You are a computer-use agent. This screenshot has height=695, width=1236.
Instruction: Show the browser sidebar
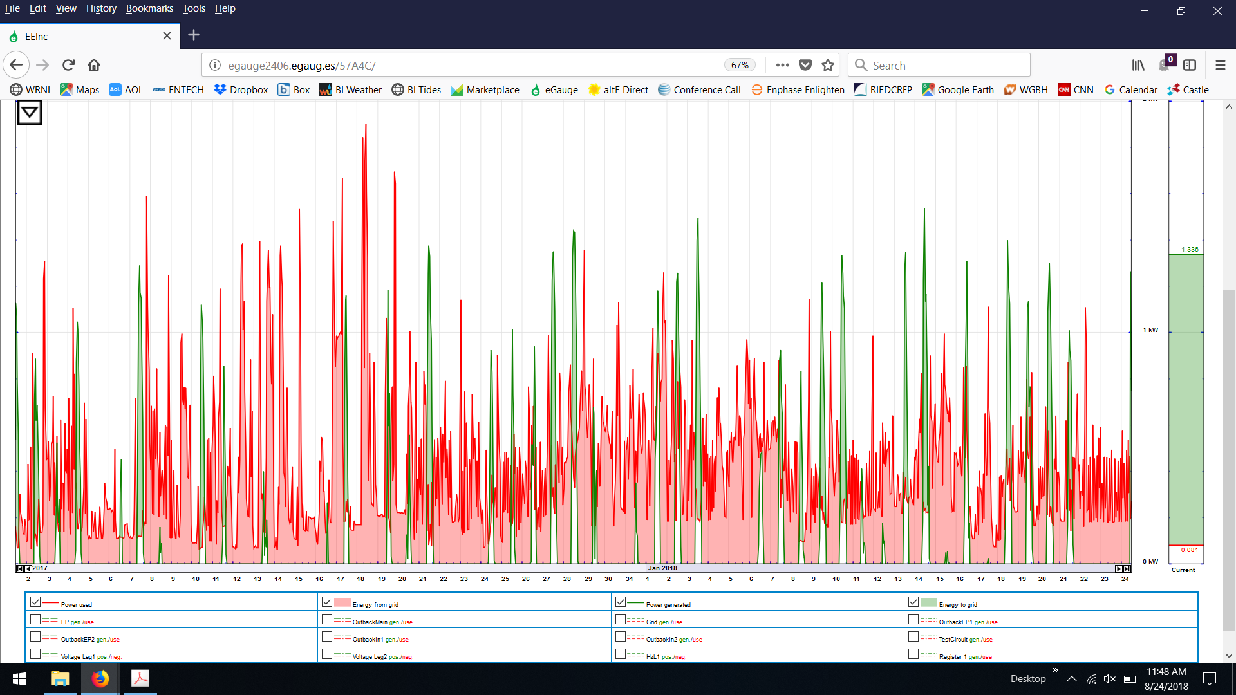1190,65
